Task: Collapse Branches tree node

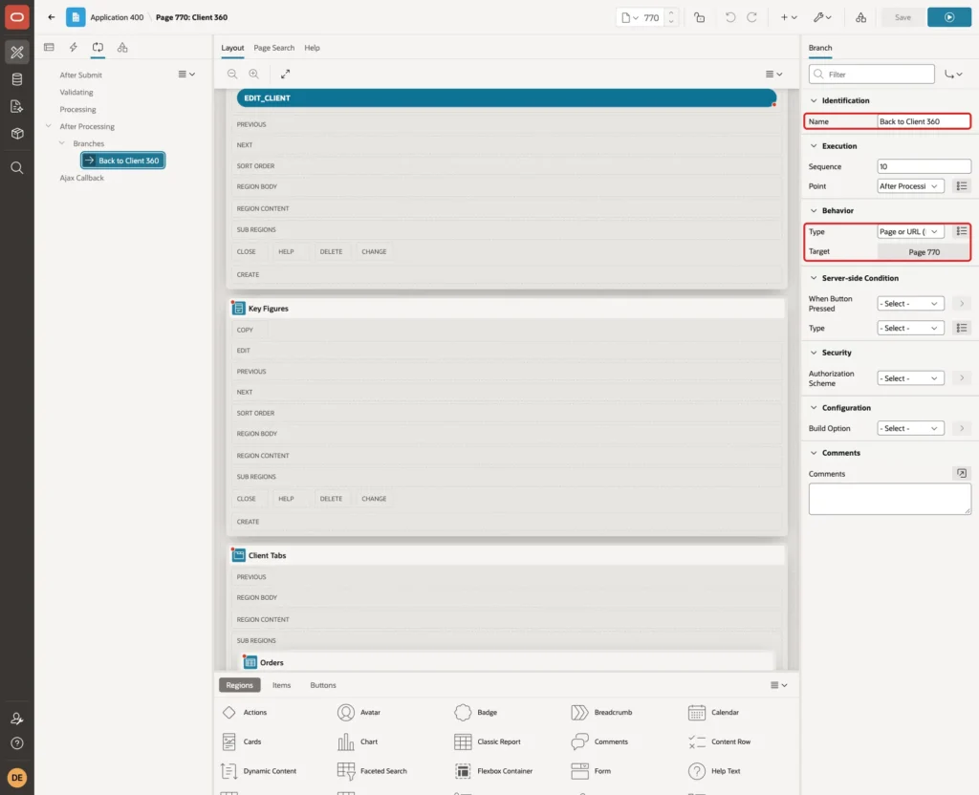Action: click(x=62, y=143)
